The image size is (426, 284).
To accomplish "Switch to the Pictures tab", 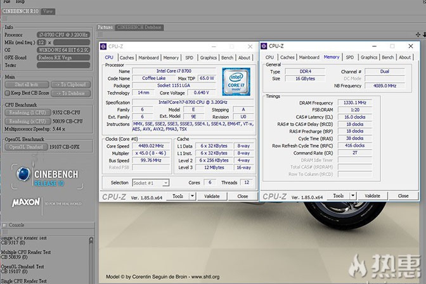I will (105, 27).
